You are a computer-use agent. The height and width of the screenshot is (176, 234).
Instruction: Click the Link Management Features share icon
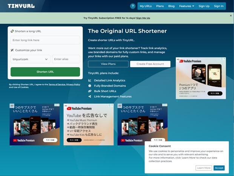click(x=90, y=96)
